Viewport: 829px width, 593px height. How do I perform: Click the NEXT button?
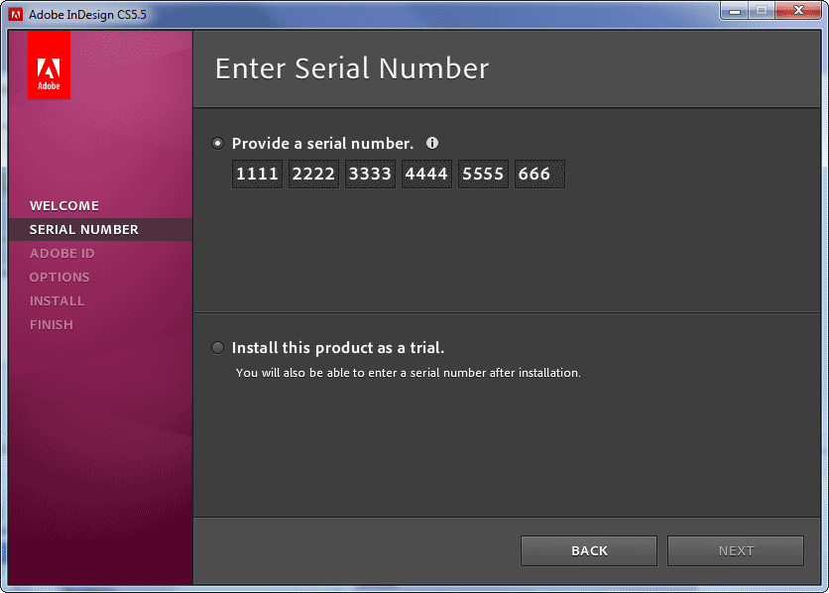736,550
